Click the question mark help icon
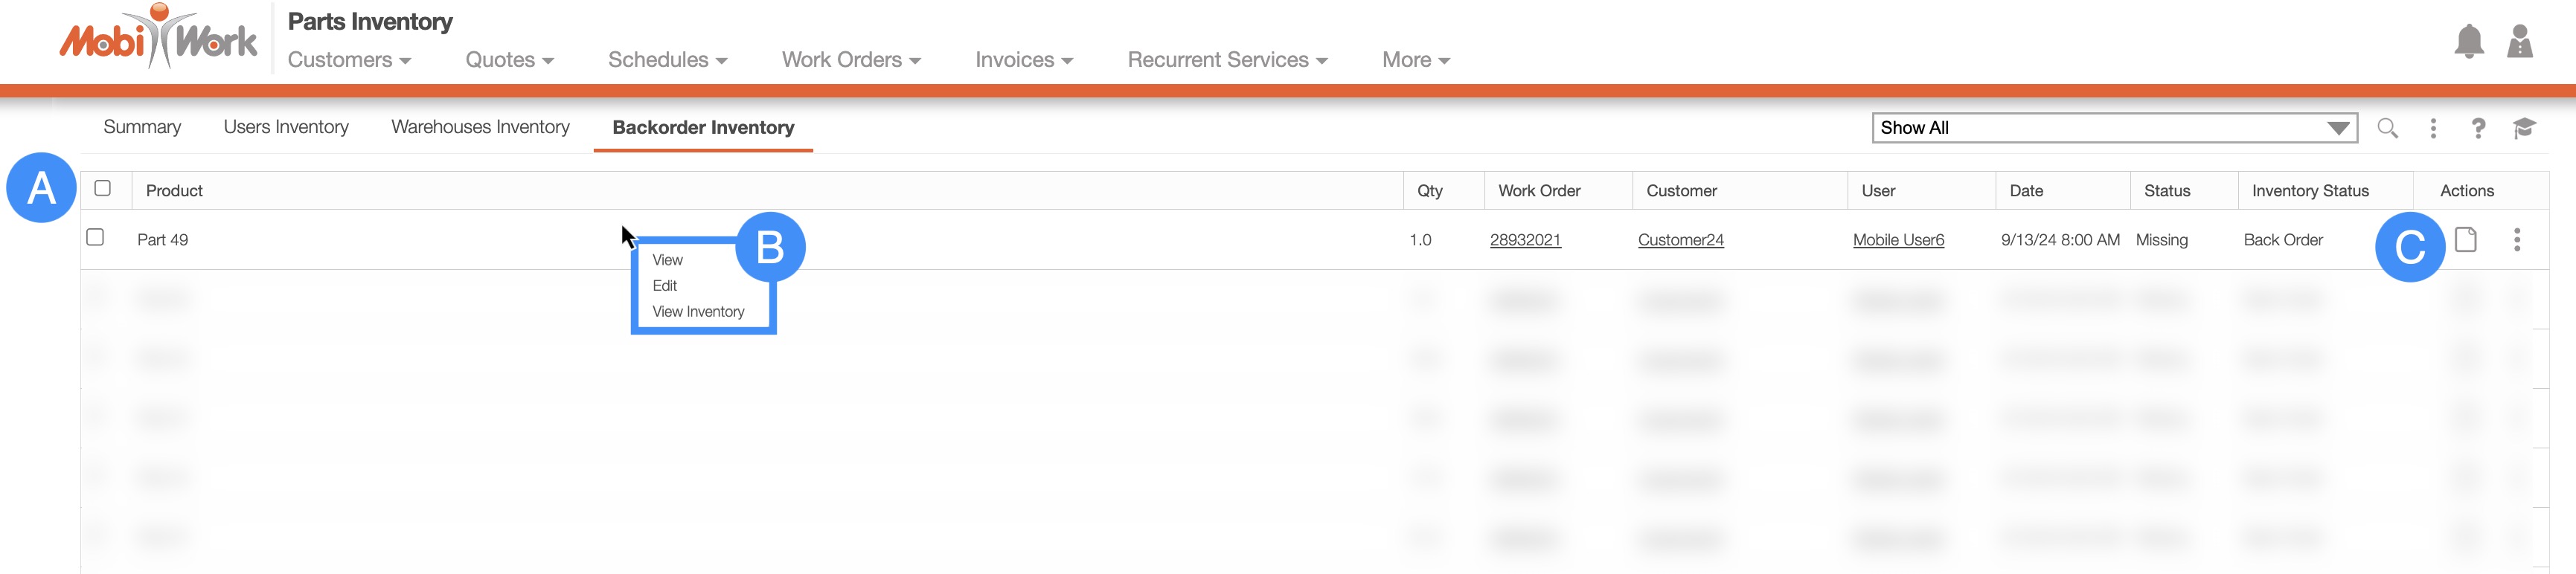This screenshot has height=574, width=2576. 2478,128
